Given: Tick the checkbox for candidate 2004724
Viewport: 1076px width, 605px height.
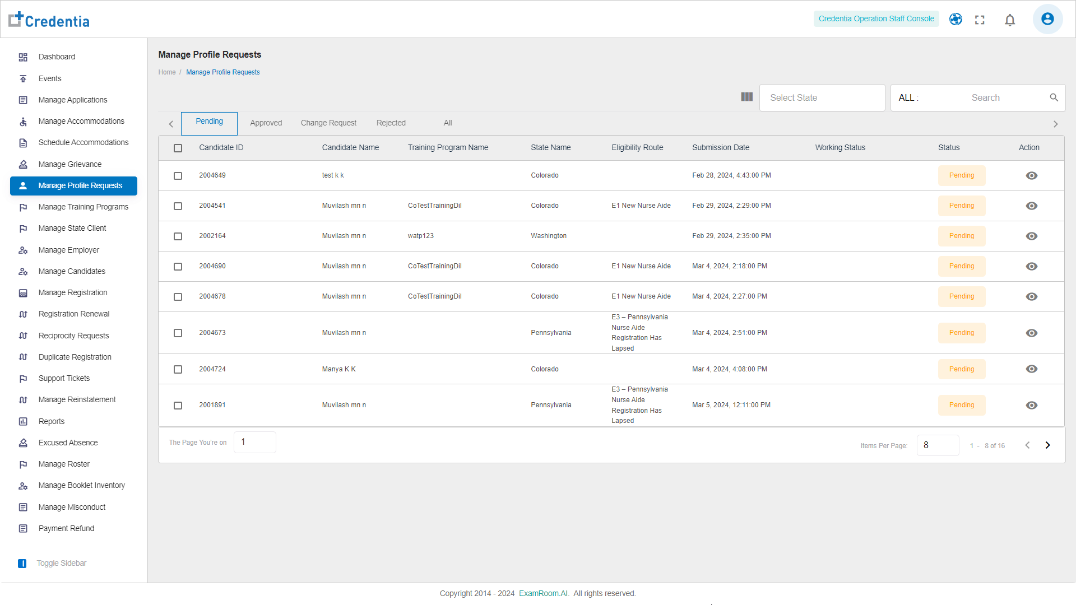Looking at the screenshot, I should click(178, 370).
